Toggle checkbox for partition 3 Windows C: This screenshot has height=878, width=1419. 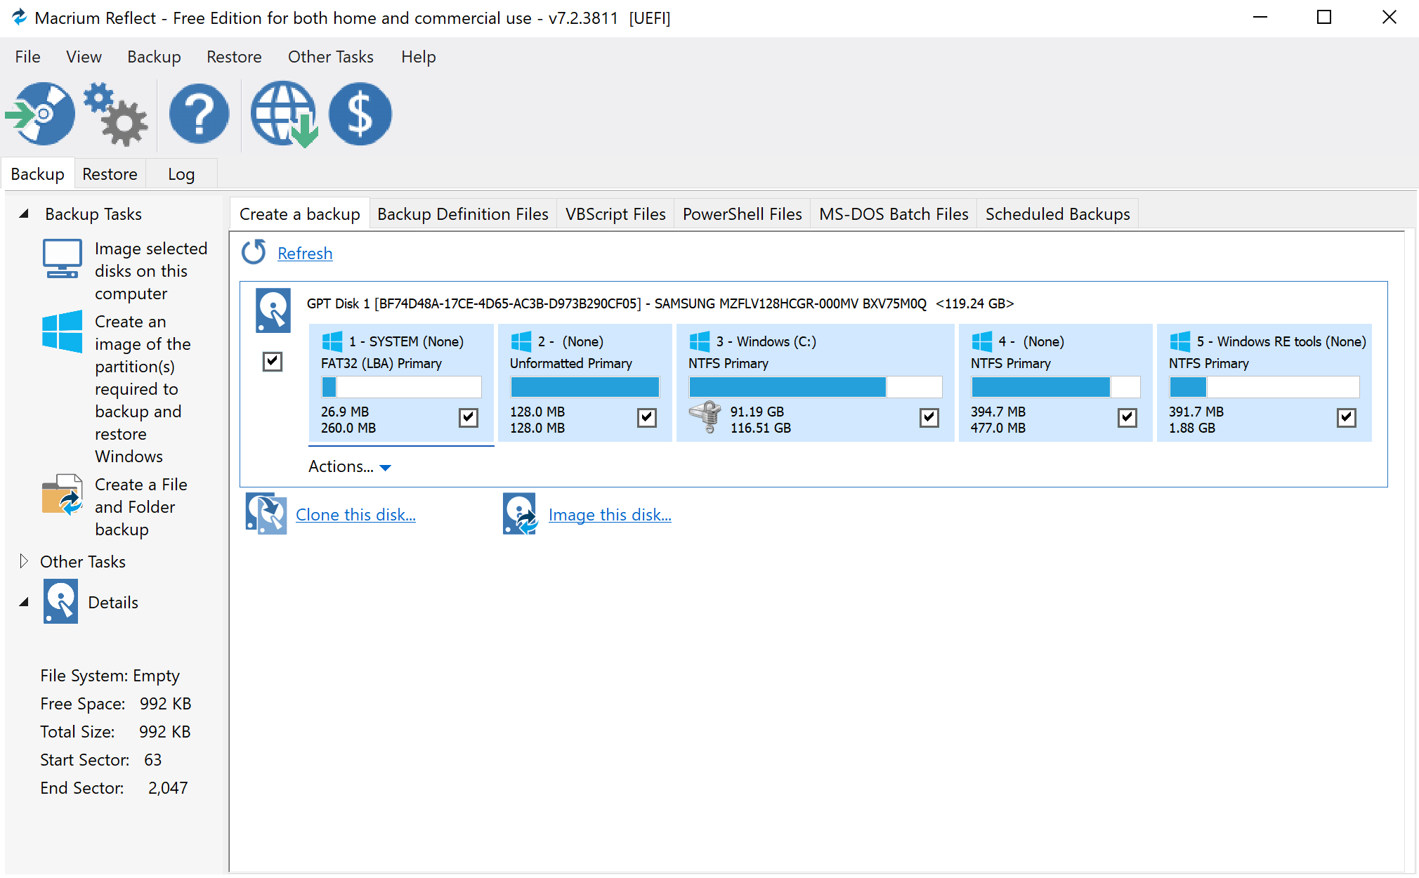(927, 417)
